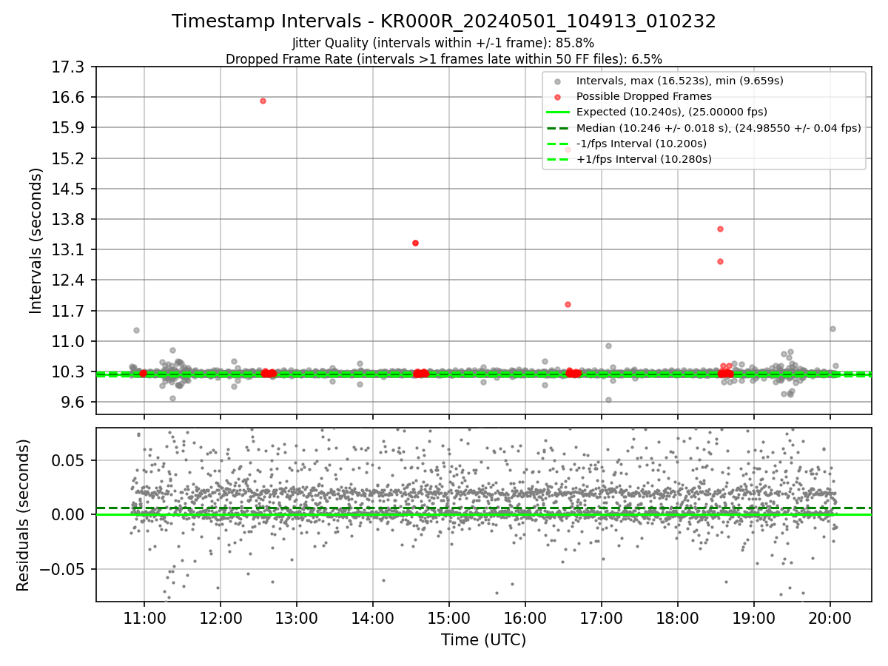This screenshot has width=888, height=666.
Task: Click the 20:00 time tick label
Action: [x=830, y=619]
